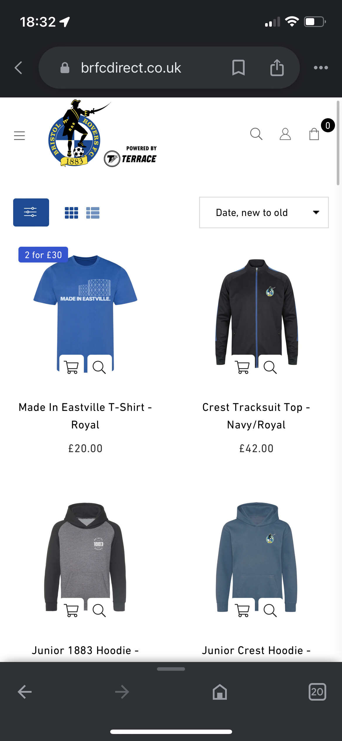Expand the 'Date, new to old' sort dropdown
Screen dimensions: 342x741
(x=264, y=212)
